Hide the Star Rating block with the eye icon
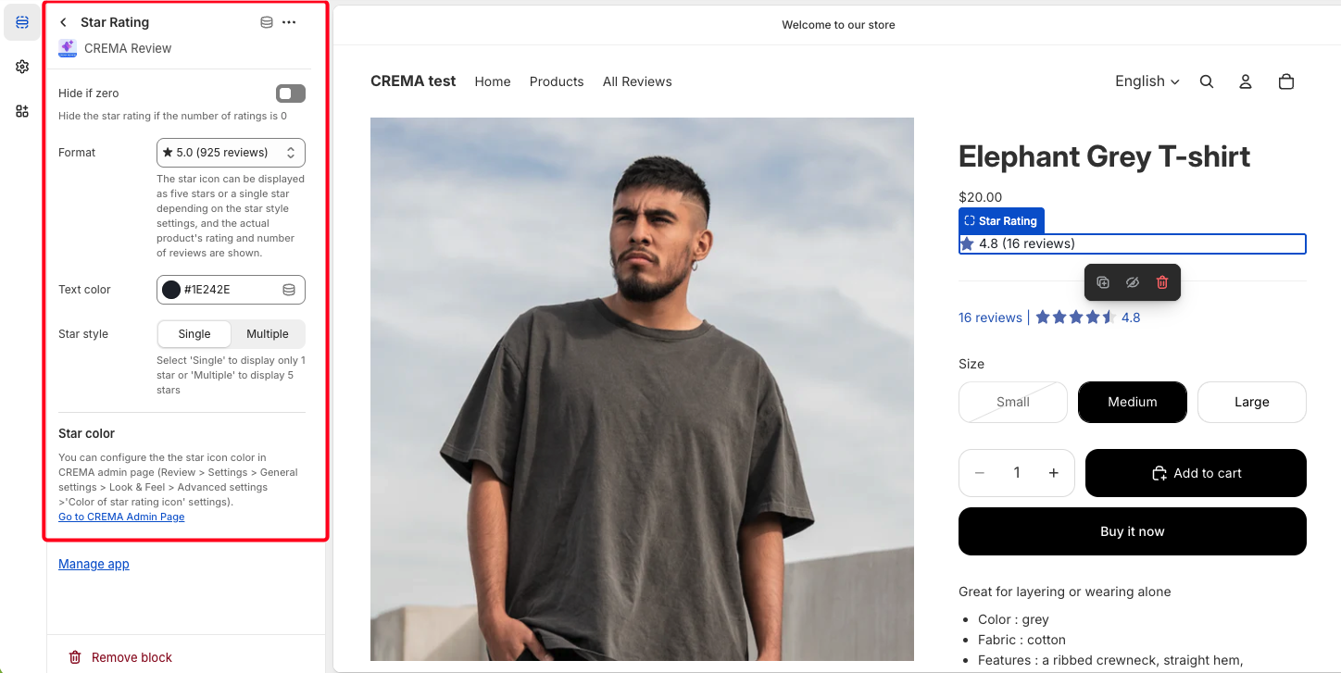This screenshot has height=673, width=1341. 1133,282
